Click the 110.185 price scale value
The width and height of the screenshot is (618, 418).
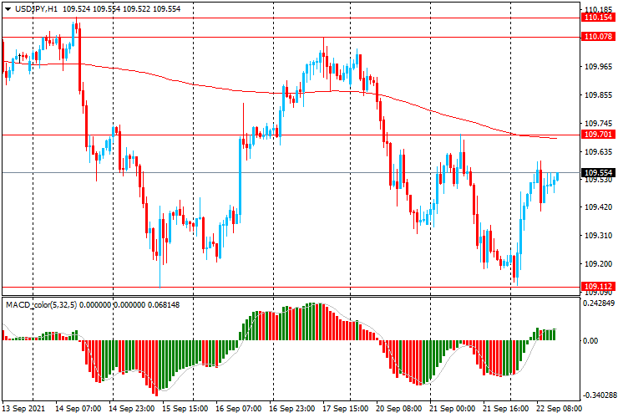(x=598, y=9)
